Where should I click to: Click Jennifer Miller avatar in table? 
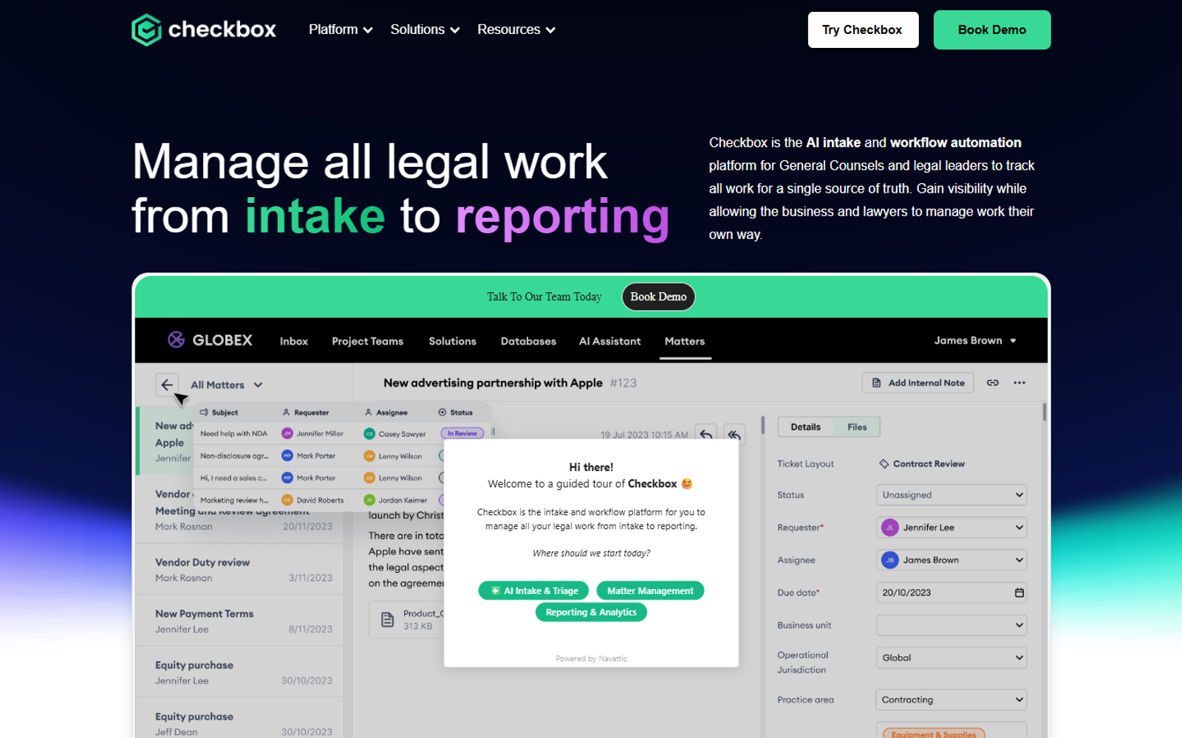(287, 434)
